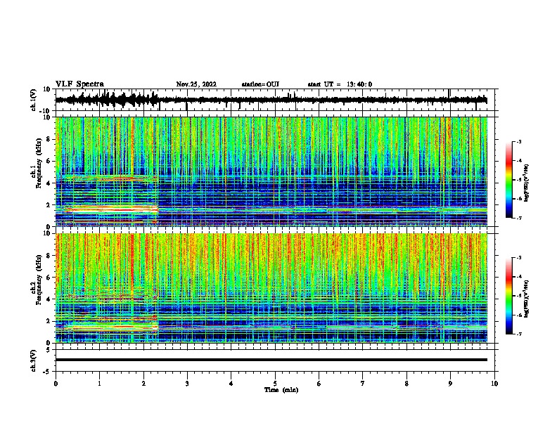This screenshot has width=557, height=430.
Task: Click the "8" kHz tick on ch.1 spectrogram axis
Action: [x=49, y=139]
